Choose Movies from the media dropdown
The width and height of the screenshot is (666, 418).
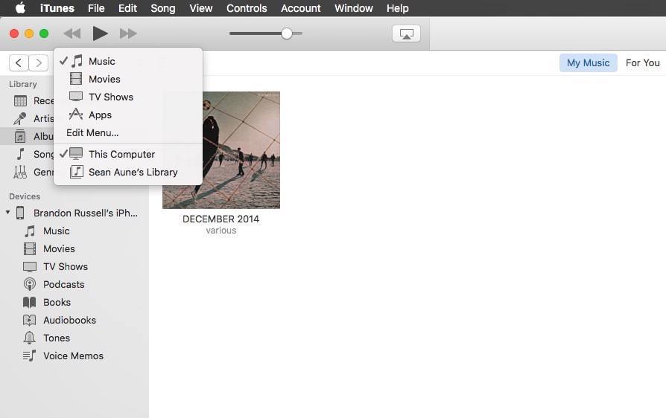[x=104, y=79]
